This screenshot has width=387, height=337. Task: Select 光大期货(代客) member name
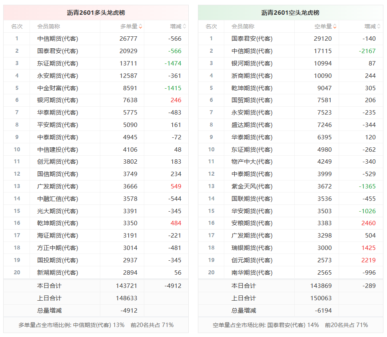pos(58,211)
